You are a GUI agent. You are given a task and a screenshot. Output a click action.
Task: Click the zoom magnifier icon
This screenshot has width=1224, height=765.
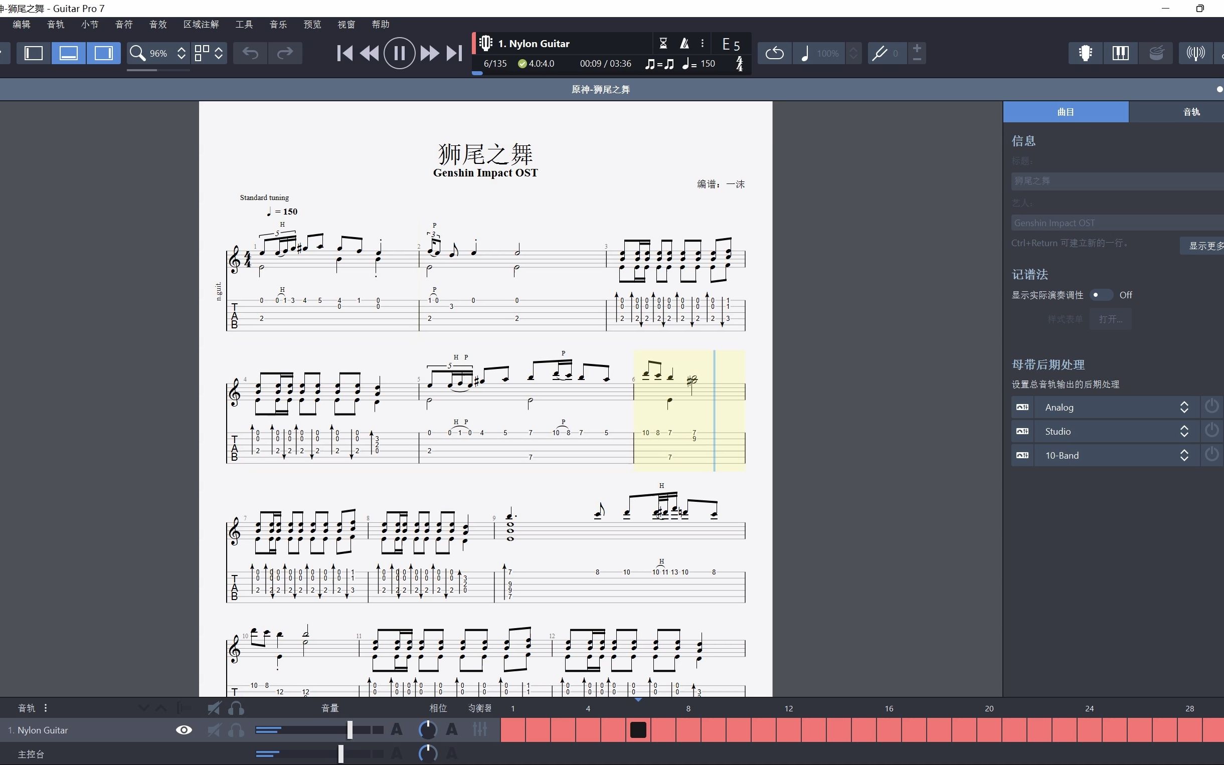(x=137, y=53)
